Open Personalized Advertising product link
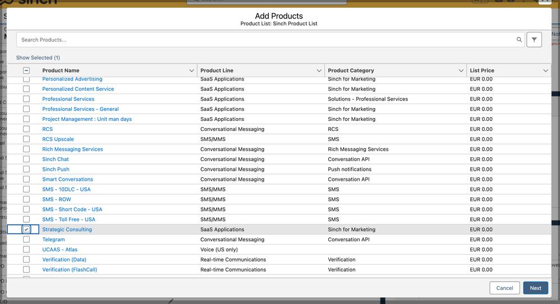560x304 pixels. [x=72, y=79]
